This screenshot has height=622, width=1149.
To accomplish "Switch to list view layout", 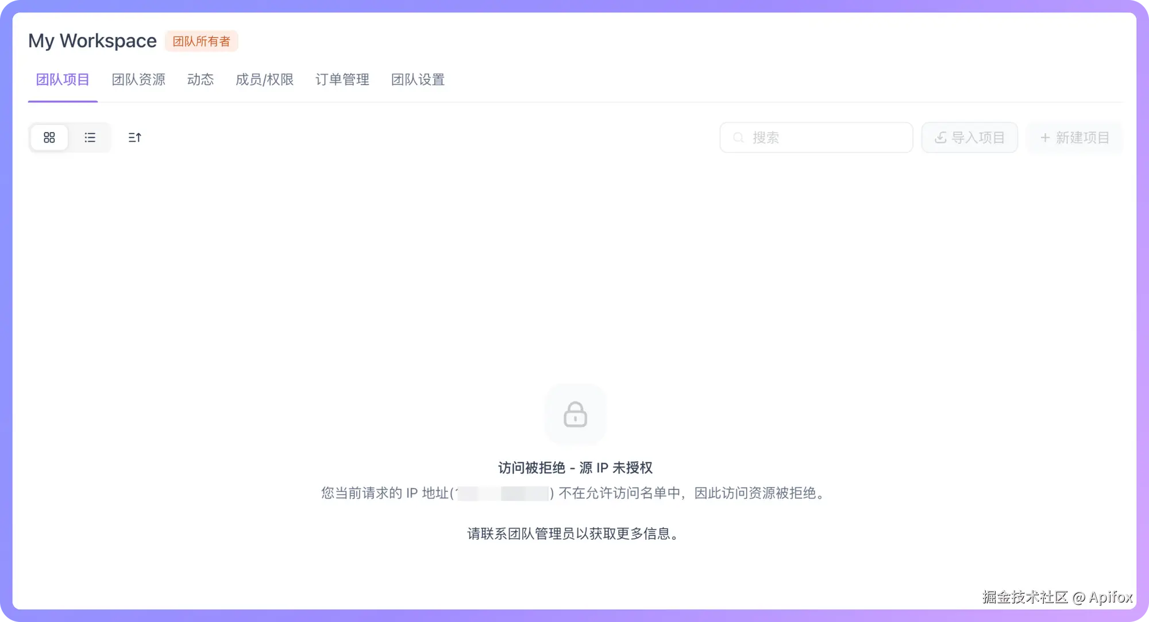I will pyautogui.click(x=90, y=138).
